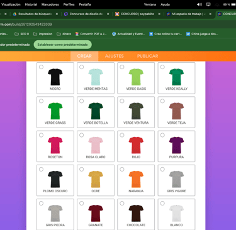
Task: Close the CONCURSO | soypablito tab
Action: pyautogui.click(x=159, y=14)
